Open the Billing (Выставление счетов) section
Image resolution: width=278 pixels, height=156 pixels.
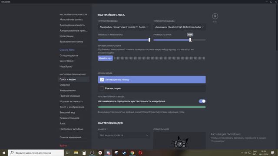click(71, 42)
